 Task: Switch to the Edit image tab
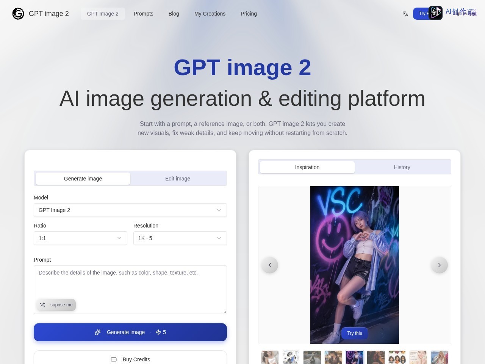tap(178, 179)
